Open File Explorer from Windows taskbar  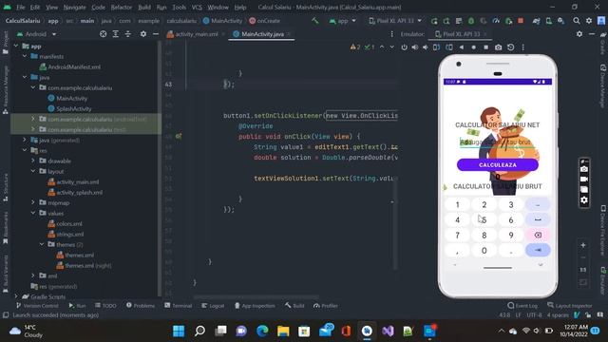(283, 331)
